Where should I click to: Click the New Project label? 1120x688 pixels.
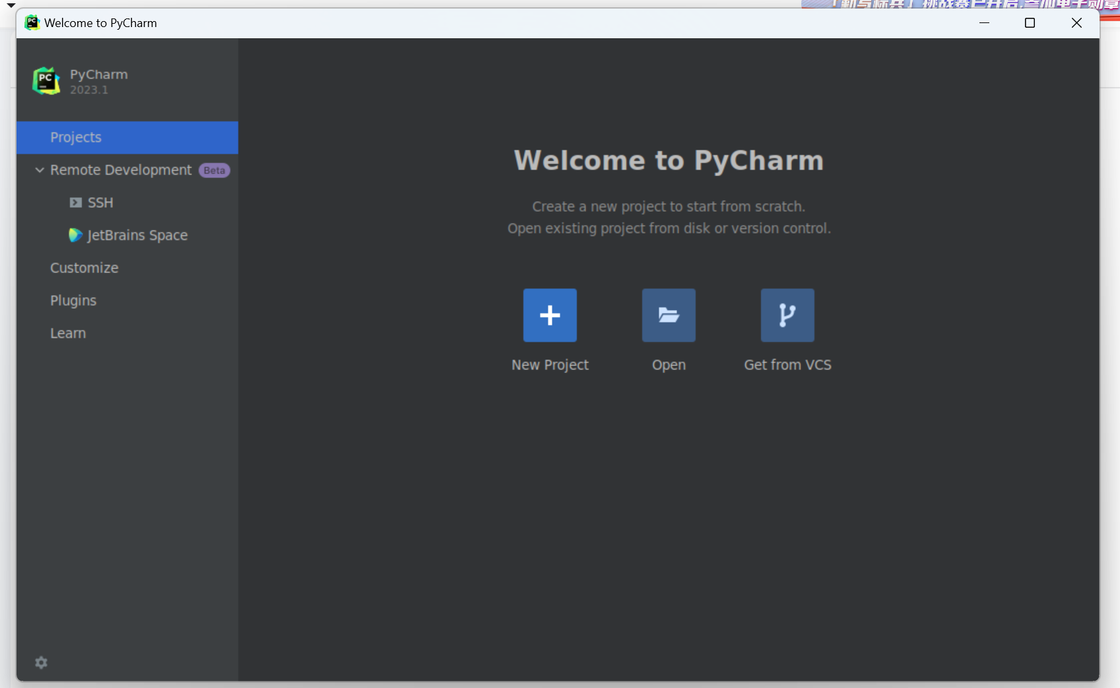coord(550,365)
